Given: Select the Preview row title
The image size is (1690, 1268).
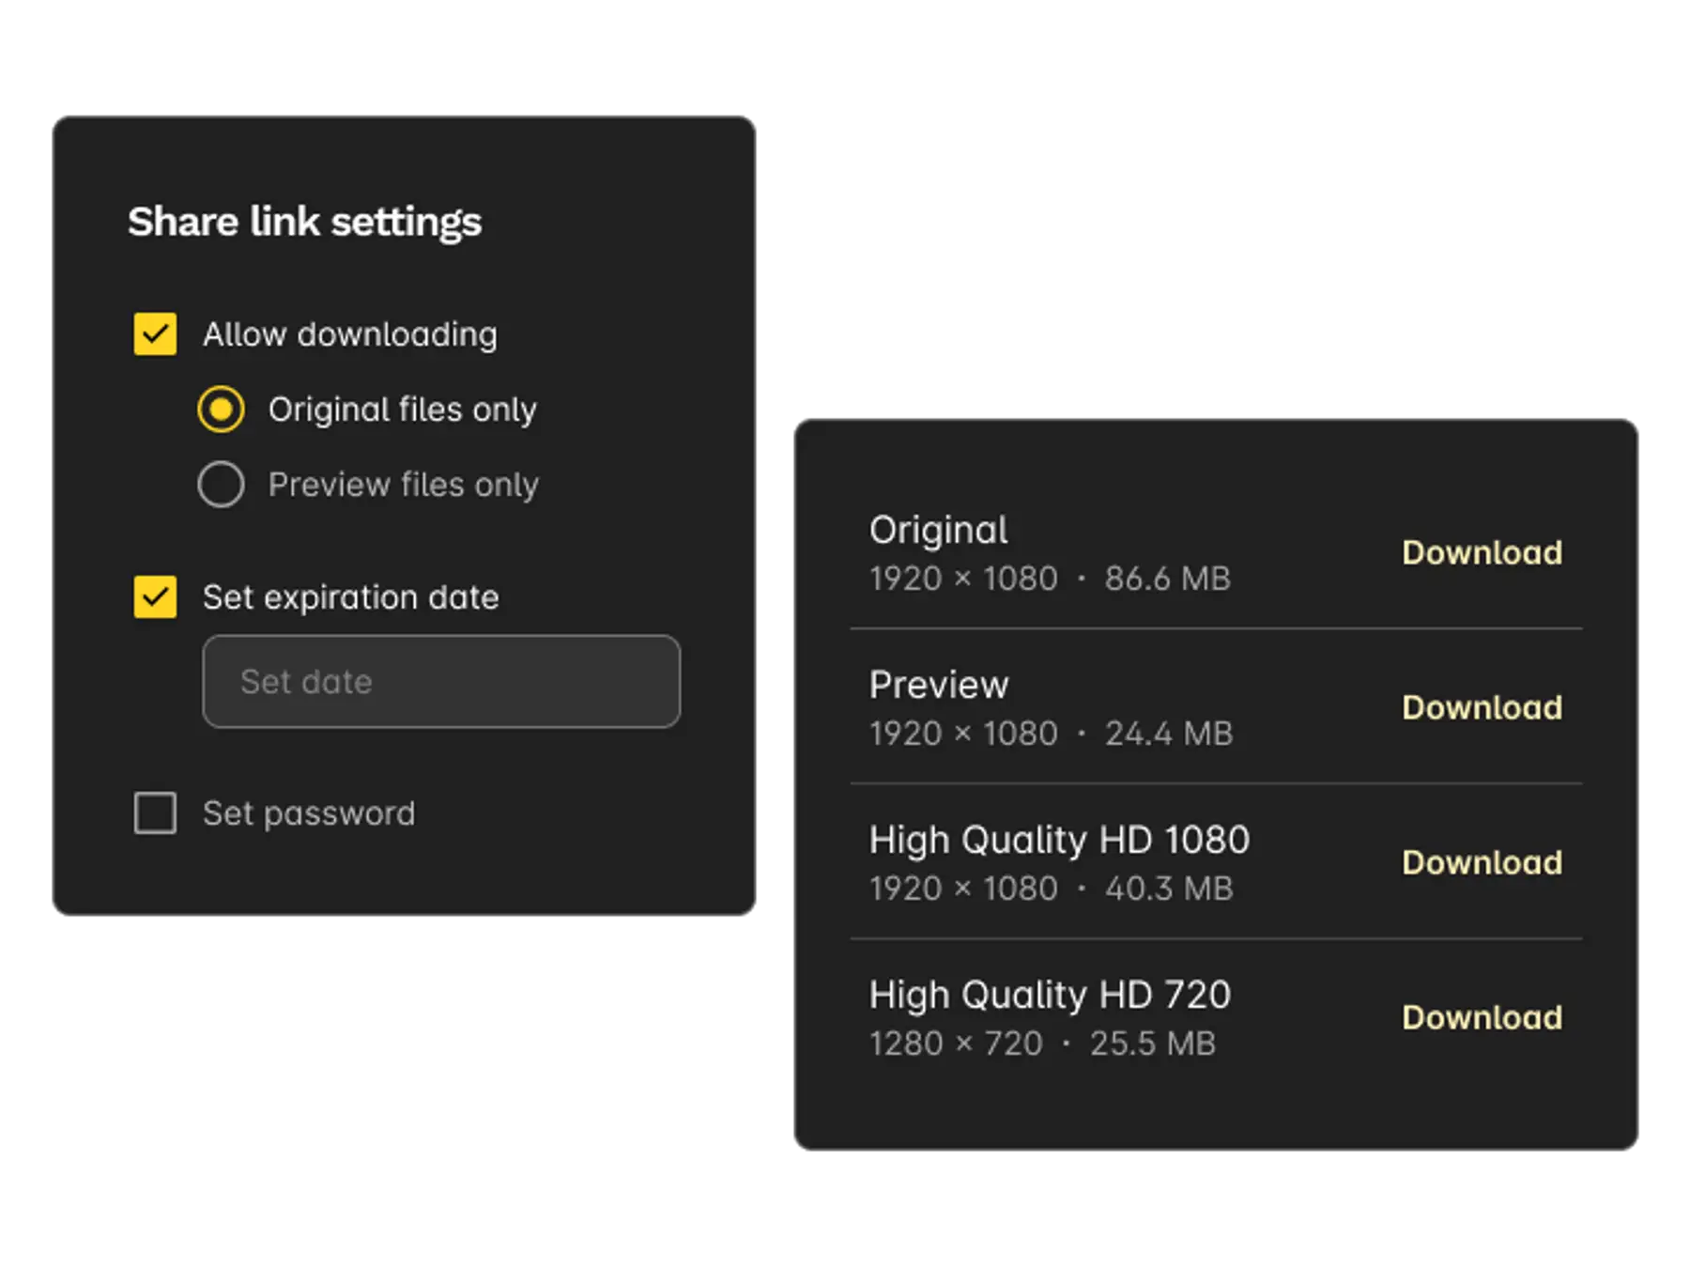Looking at the screenshot, I should pyautogui.click(x=938, y=685).
